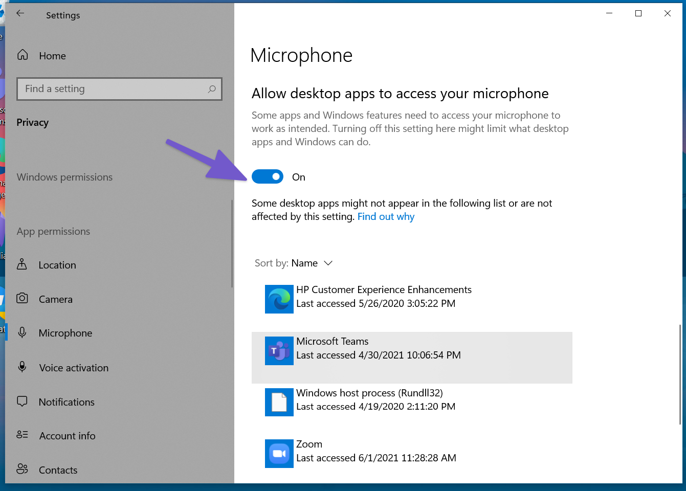Click the sidebar vertical scrollbar
This screenshot has height=491, width=686.
[x=232, y=243]
